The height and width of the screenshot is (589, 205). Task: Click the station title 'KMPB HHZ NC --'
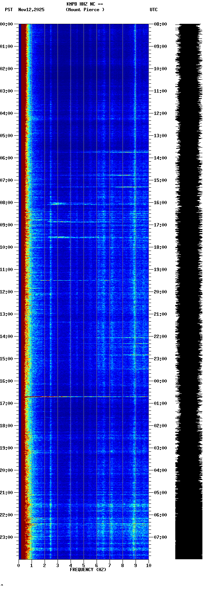pos(85,4)
